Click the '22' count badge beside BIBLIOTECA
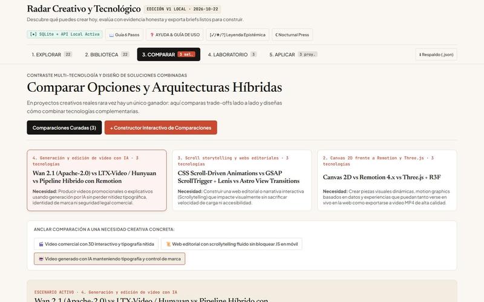This screenshot has width=484, height=302. pyautogui.click(x=125, y=54)
